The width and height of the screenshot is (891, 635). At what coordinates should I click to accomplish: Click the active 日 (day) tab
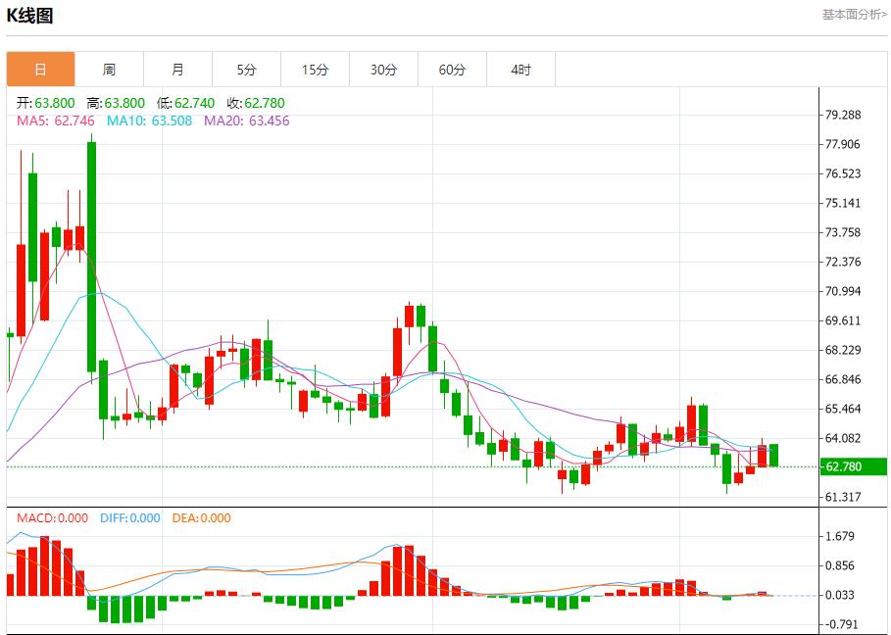39,69
